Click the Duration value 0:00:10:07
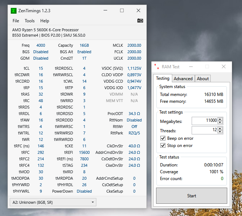 click(x=214, y=165)
